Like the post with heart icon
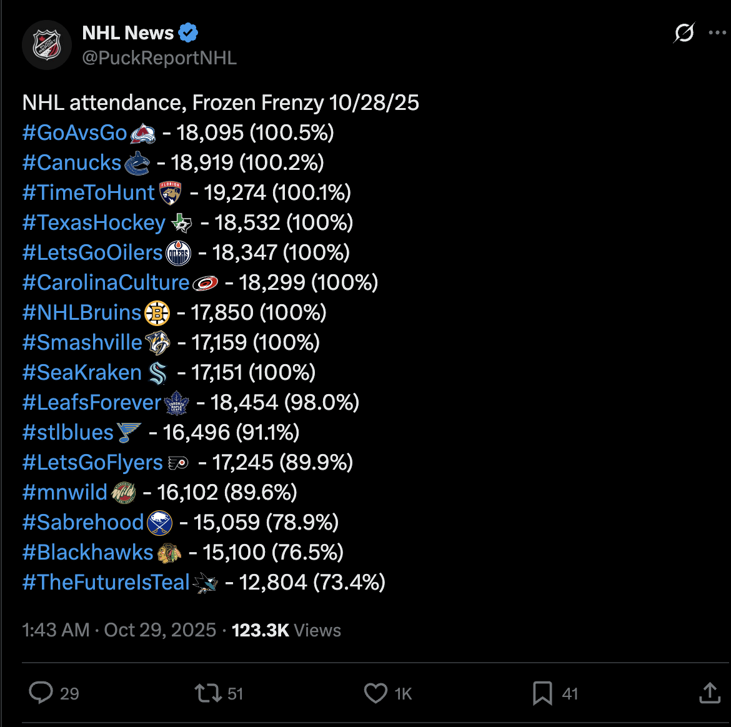This screenshot has height=727, width=731. click(x=375, y=693)
